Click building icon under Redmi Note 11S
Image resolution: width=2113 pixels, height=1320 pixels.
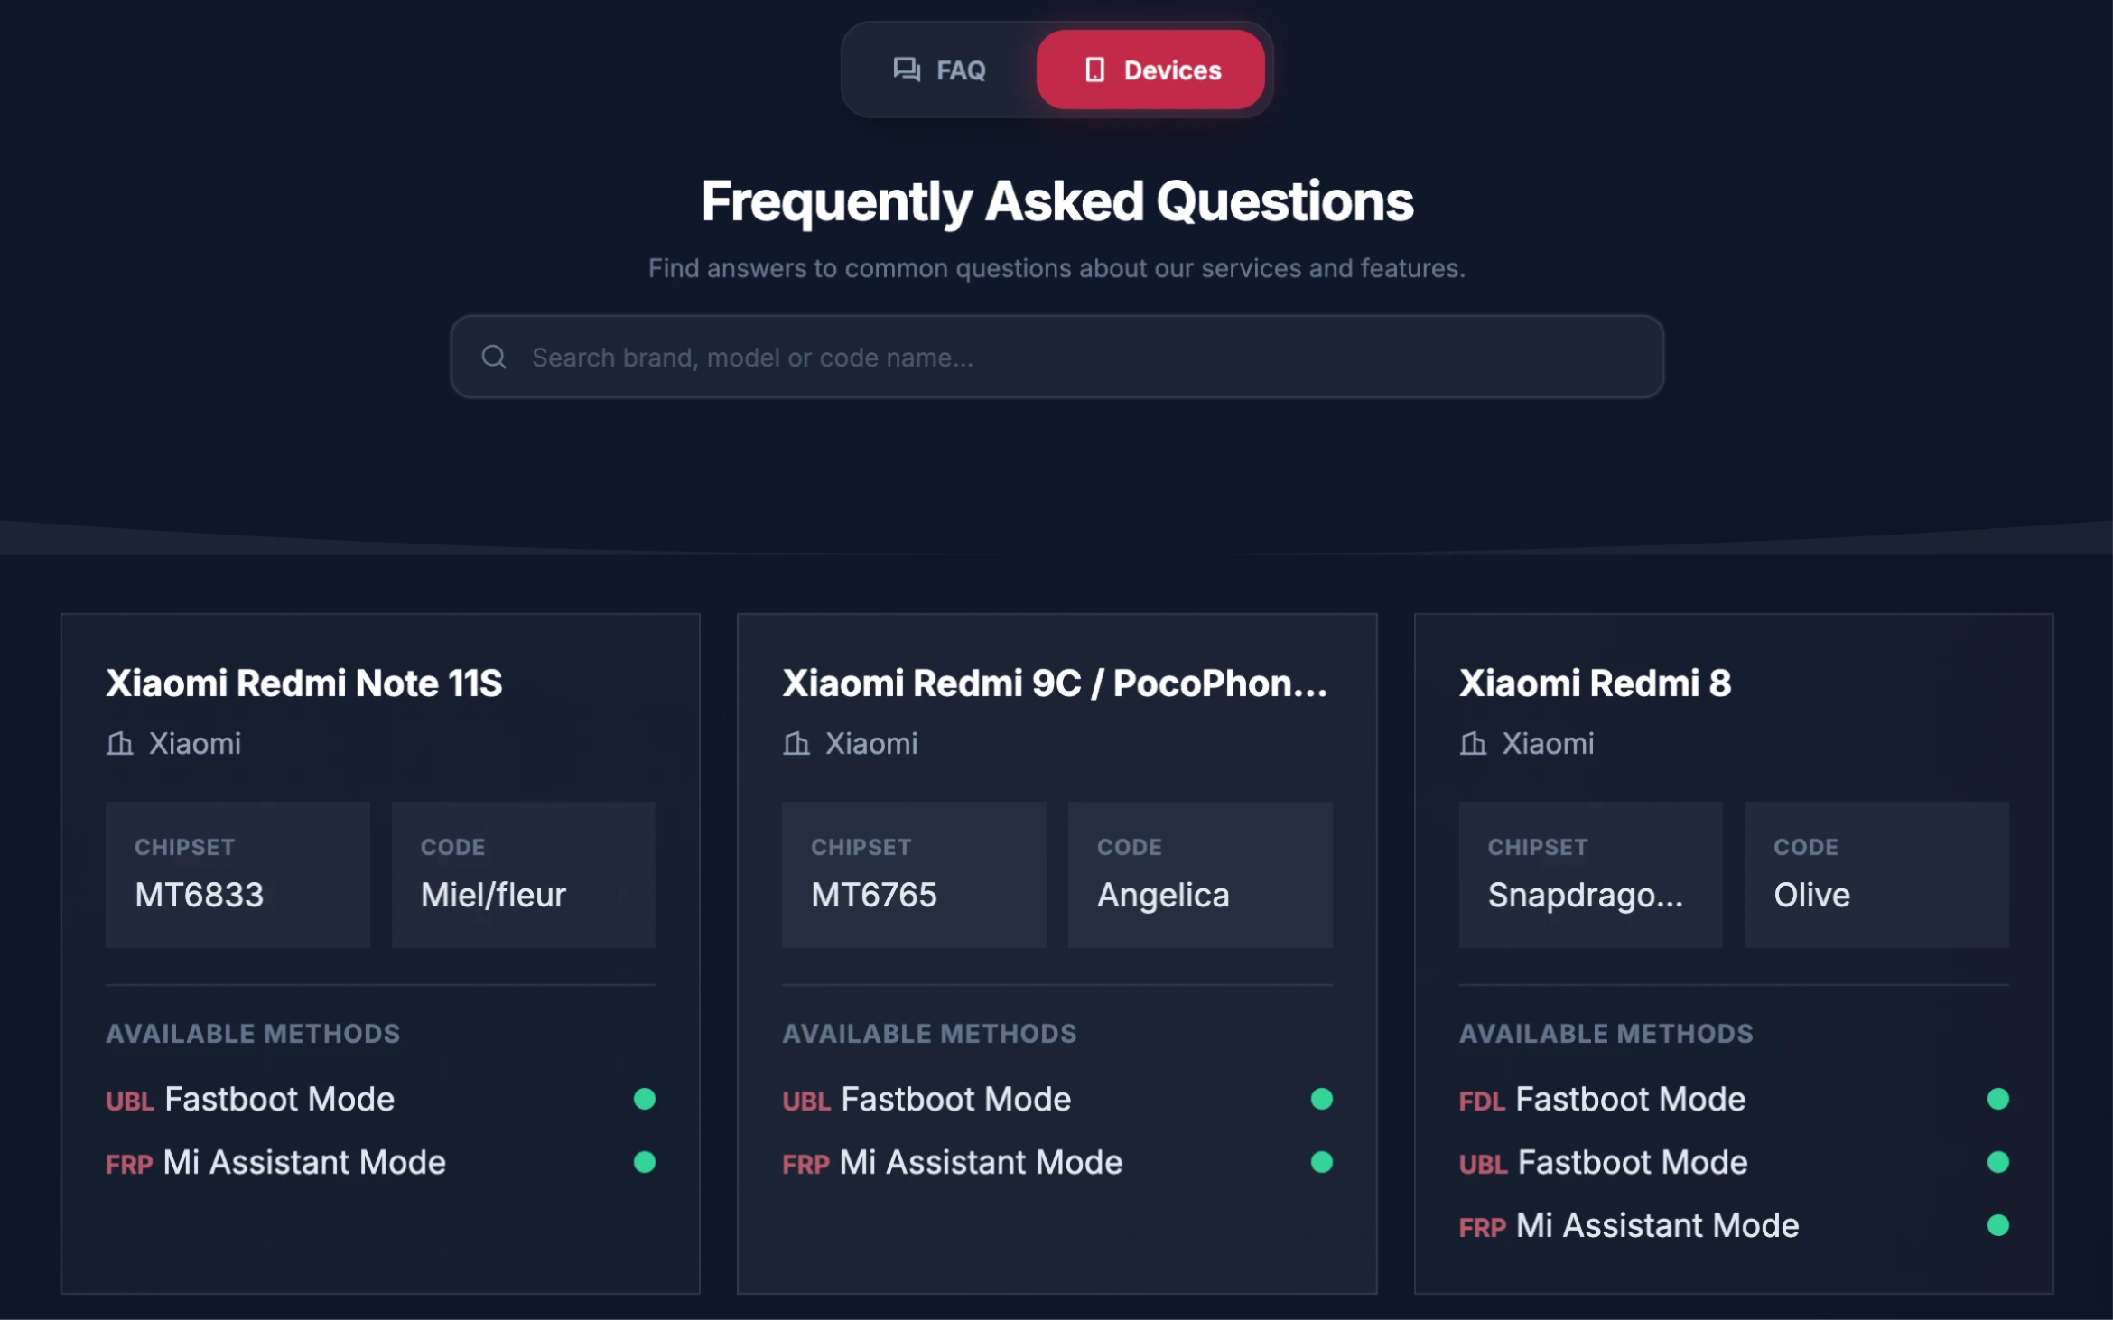pyautogui.click(x=120, y=743)
